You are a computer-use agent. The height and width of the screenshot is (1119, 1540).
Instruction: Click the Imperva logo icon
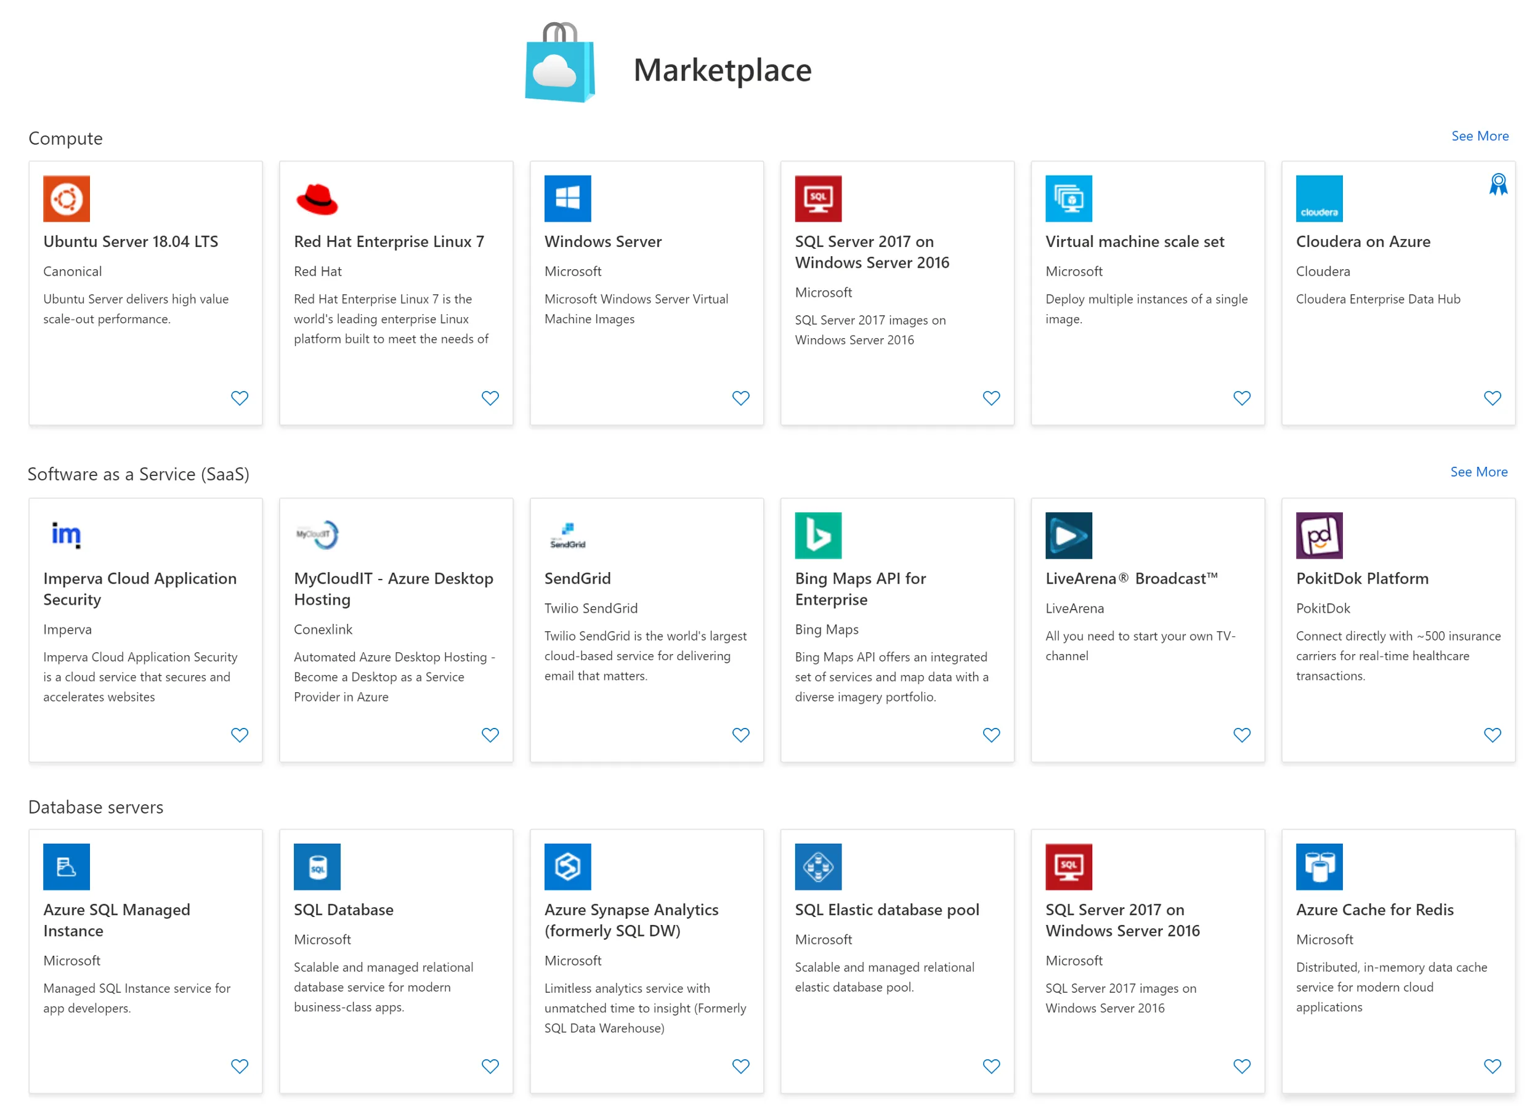pos(67,536)
